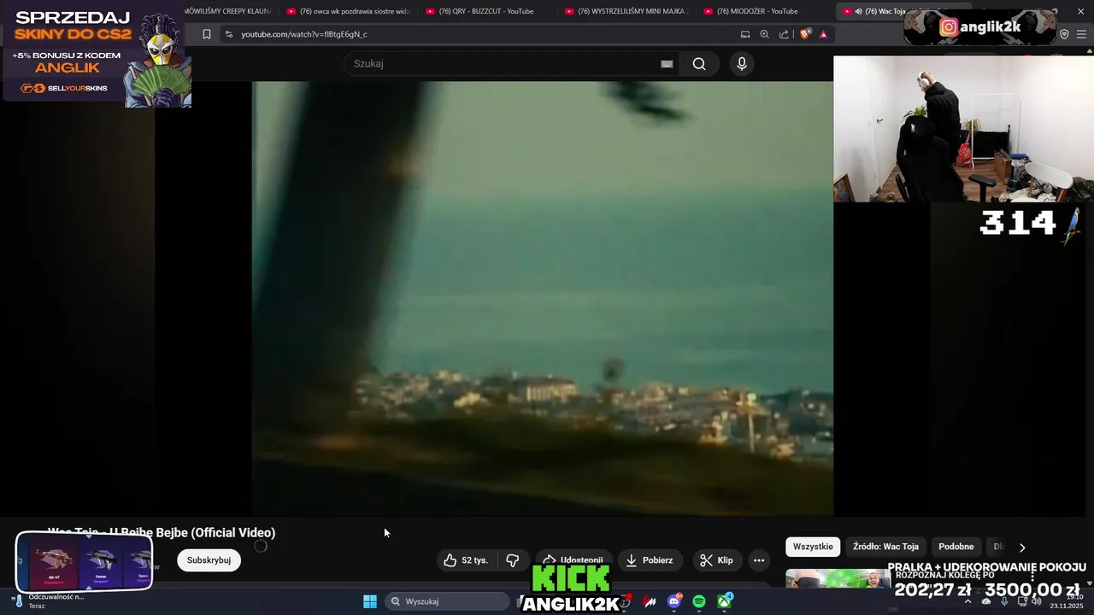
Task: Open Brave Rewards triangle icon
Action: pyautogui.click(x=823, y=34)
